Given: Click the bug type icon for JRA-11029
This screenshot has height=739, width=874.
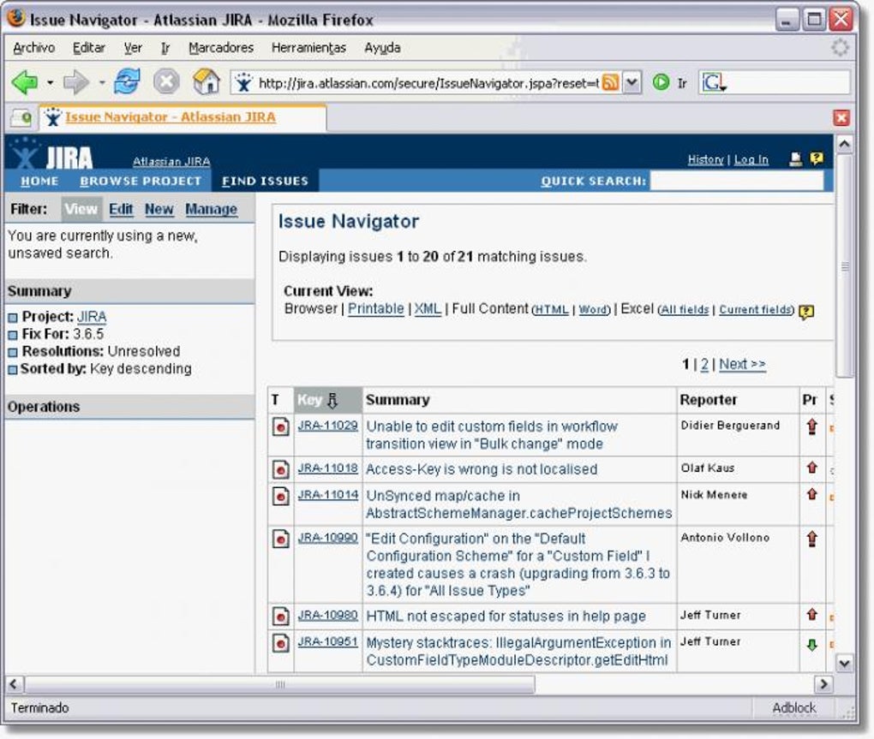Looking at the screenshot, I should point(280,426).
